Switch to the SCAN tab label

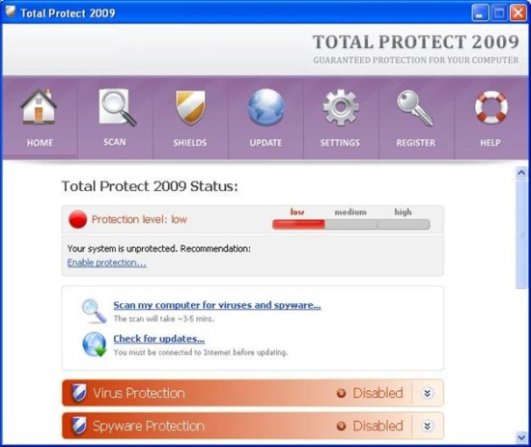click(115, 142)
